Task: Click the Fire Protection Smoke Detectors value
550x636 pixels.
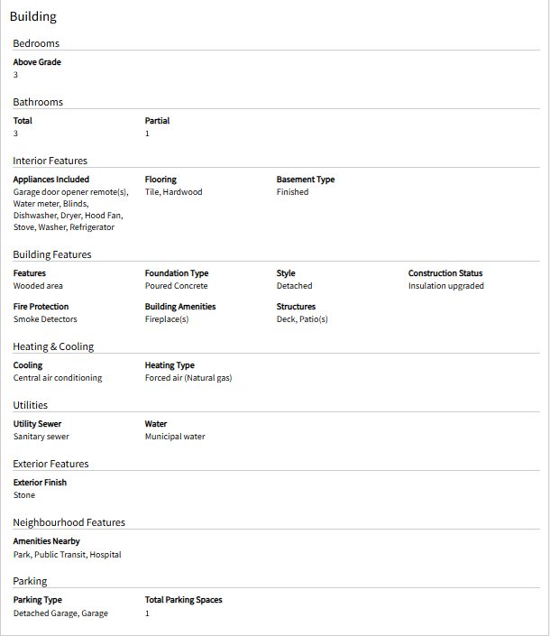Action: pyautogui.click(x=45, y=319)
